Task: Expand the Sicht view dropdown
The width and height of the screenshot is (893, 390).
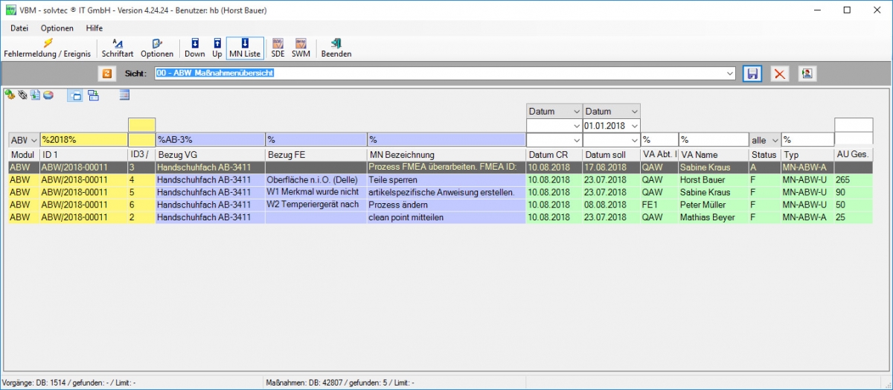Action: tap(730, 74)
